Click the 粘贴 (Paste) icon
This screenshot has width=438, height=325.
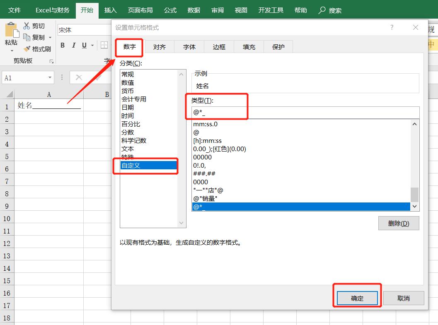click(11, 31)
